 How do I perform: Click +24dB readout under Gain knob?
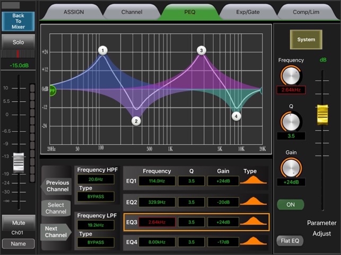[291, 182]
